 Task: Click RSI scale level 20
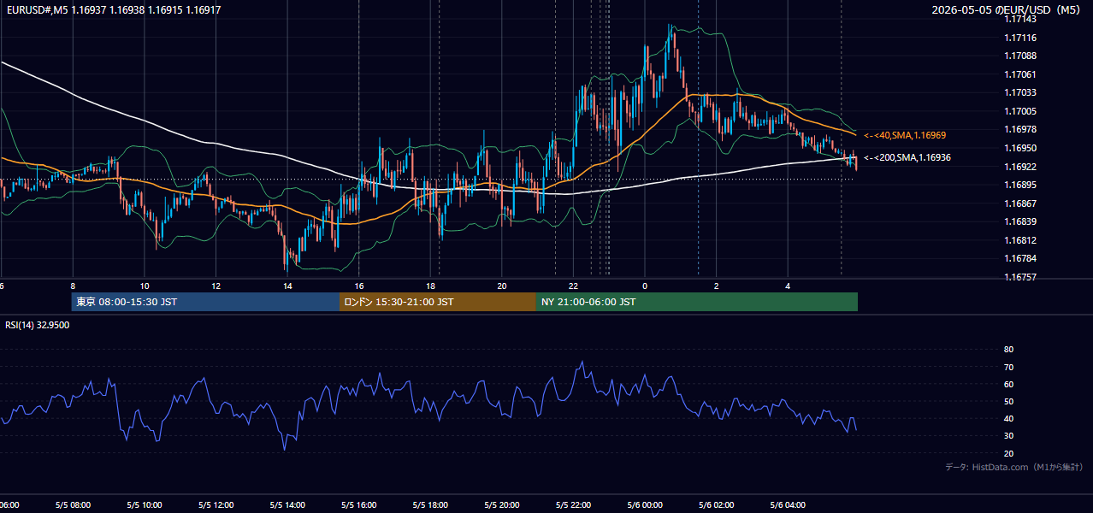click(x=1009, y=453)
